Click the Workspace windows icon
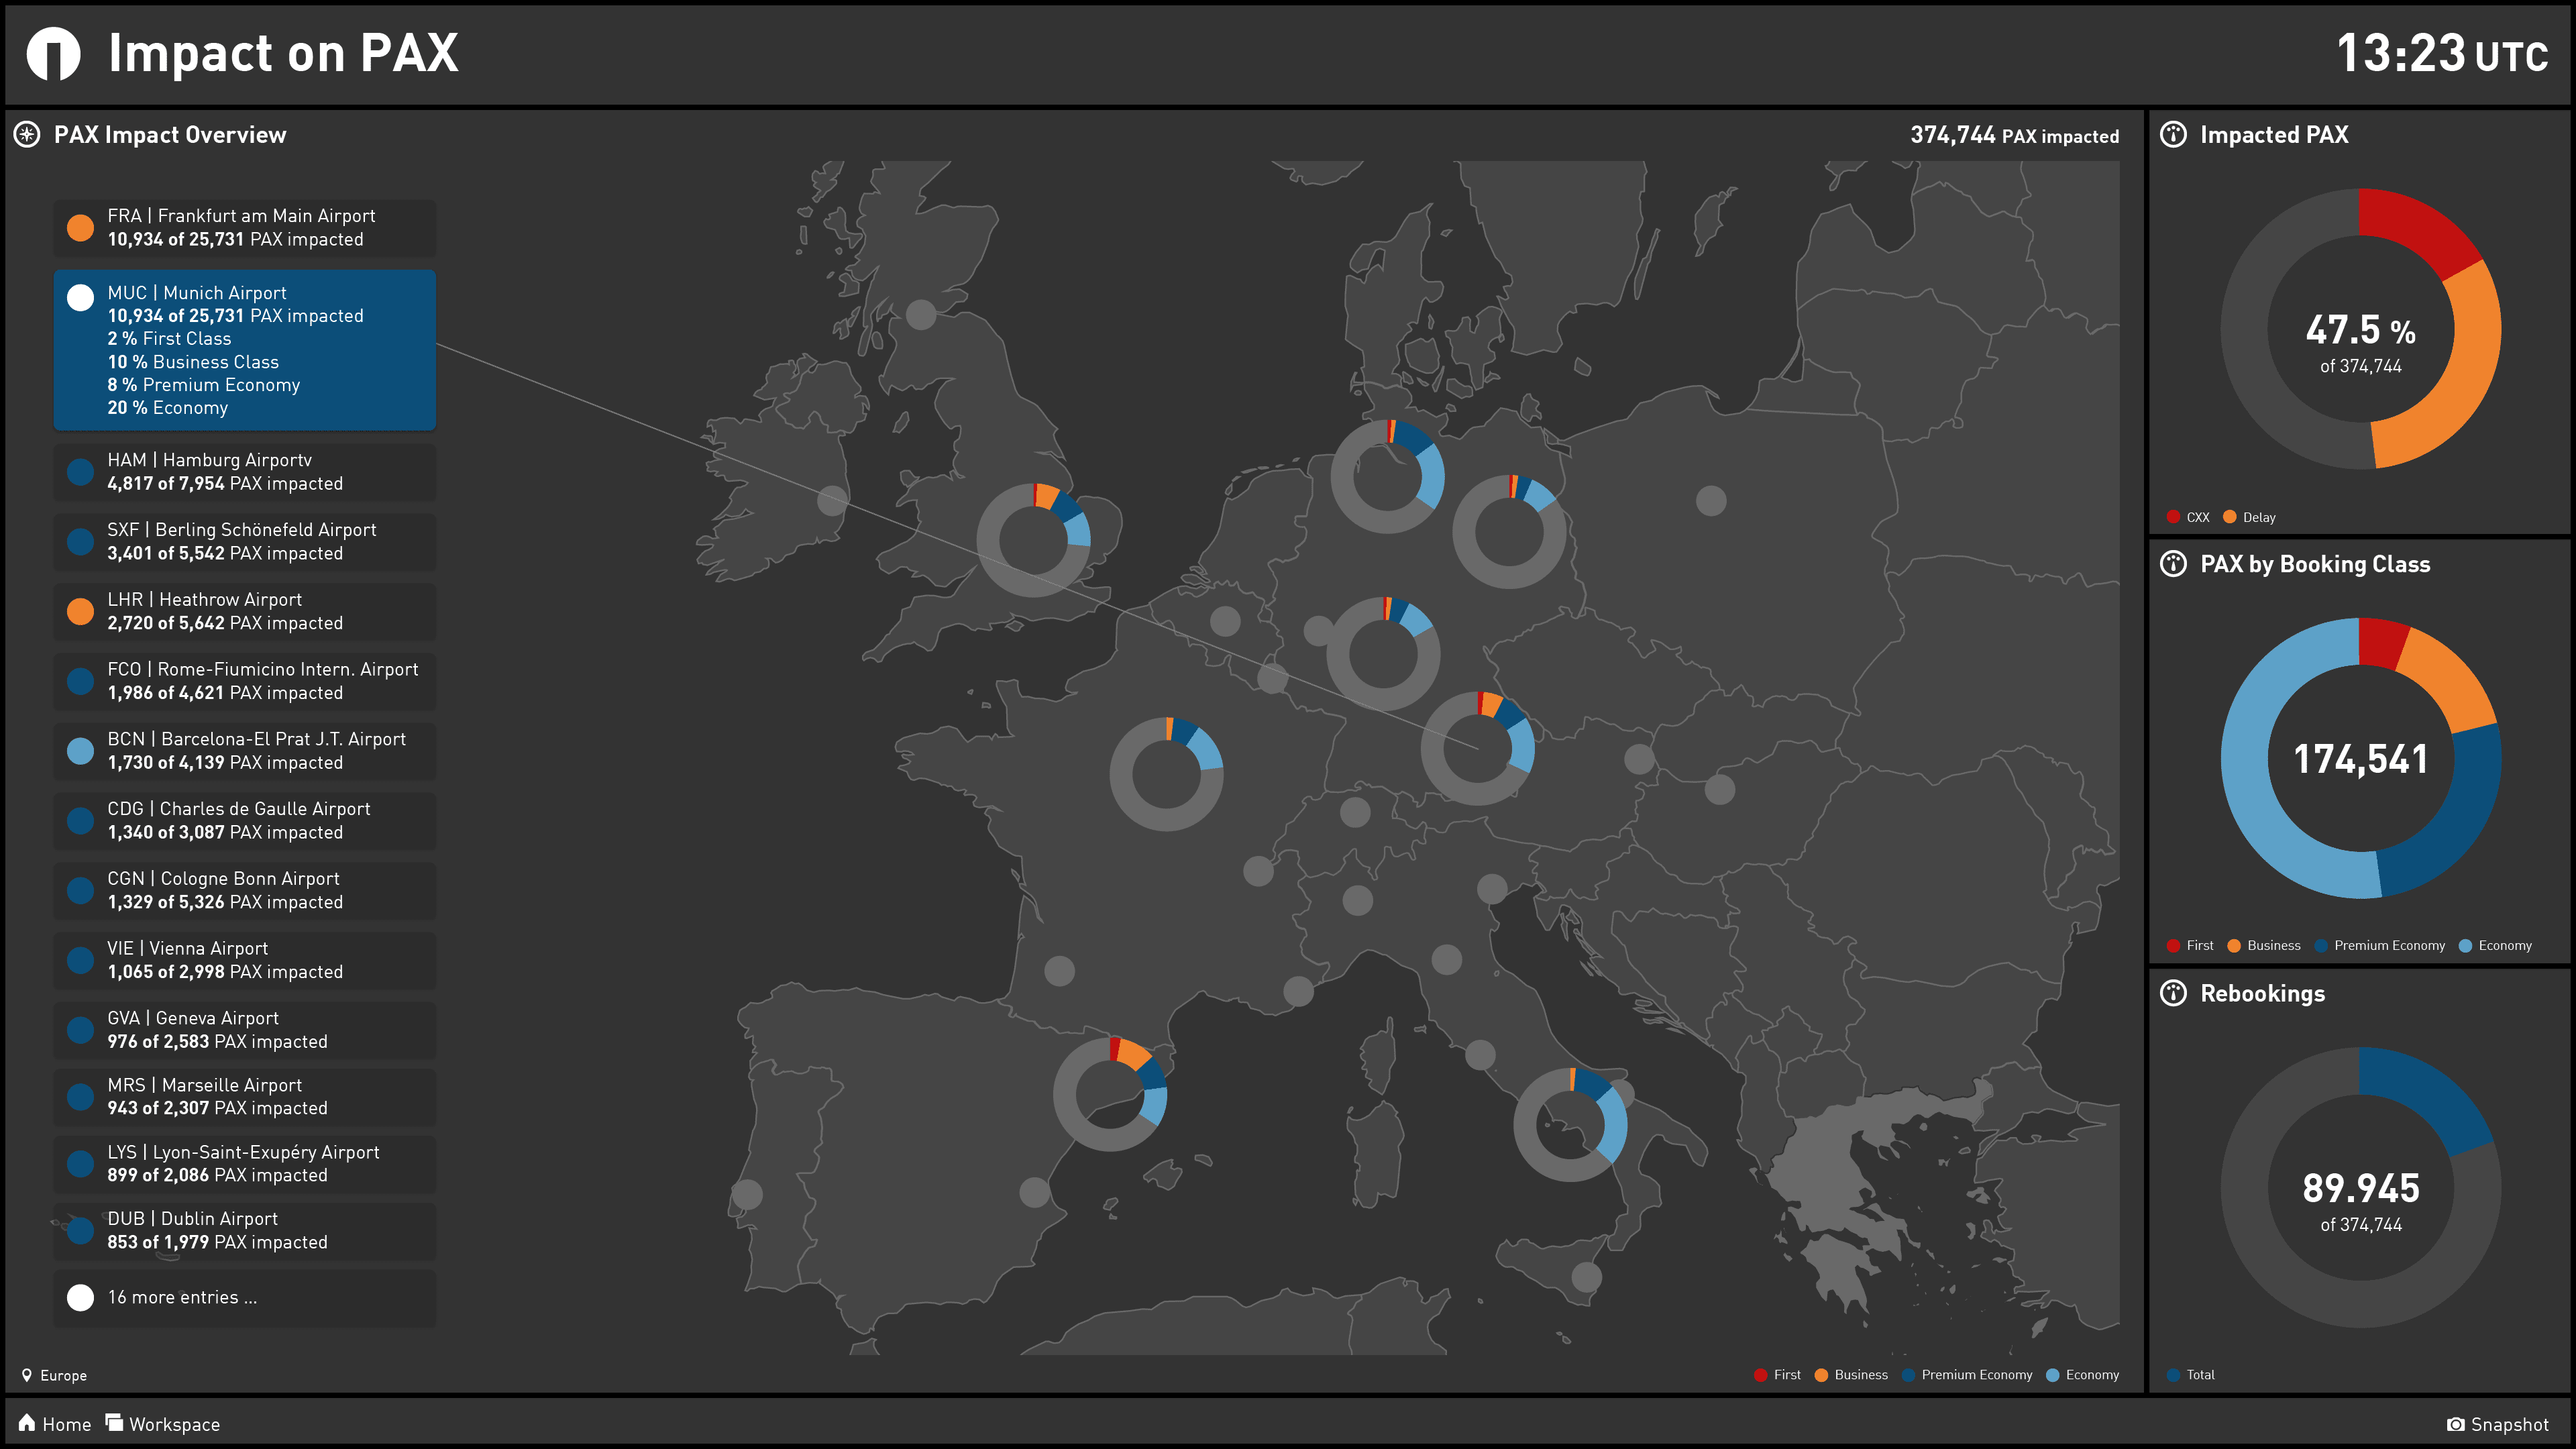The image size is (2576, 1449). [114, 1422]
